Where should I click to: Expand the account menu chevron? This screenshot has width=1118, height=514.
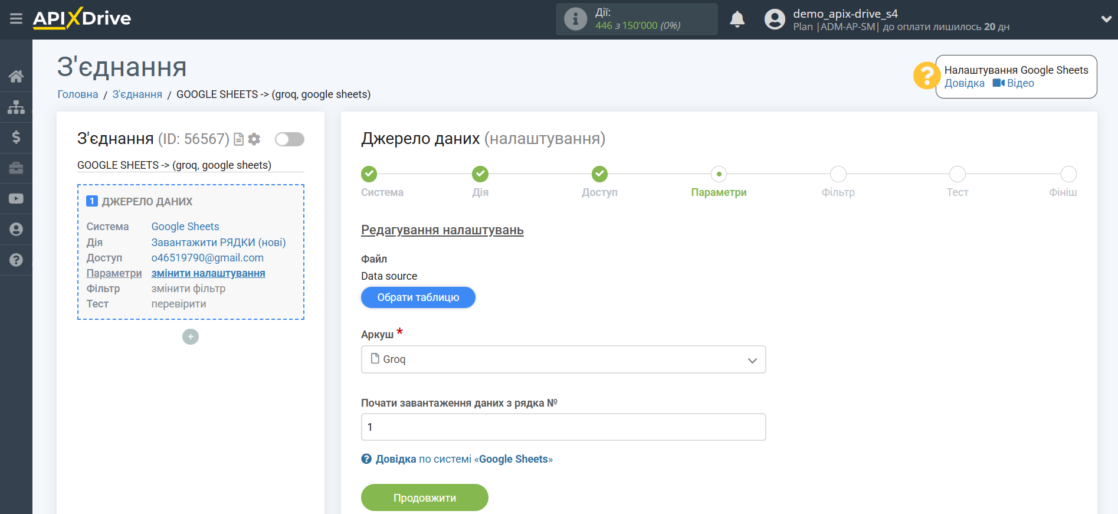[1106, 19]
